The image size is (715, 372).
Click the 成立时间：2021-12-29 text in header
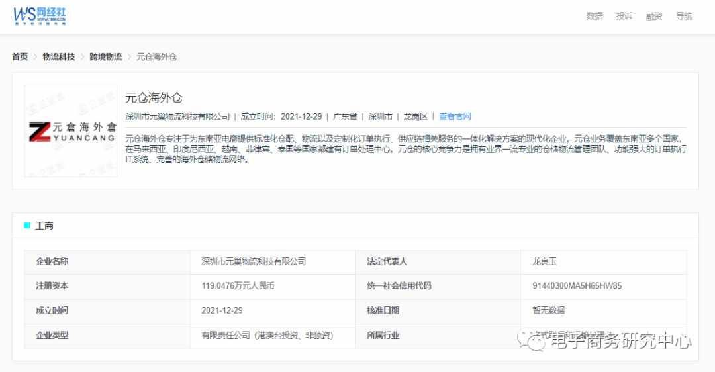click(281, 116)
